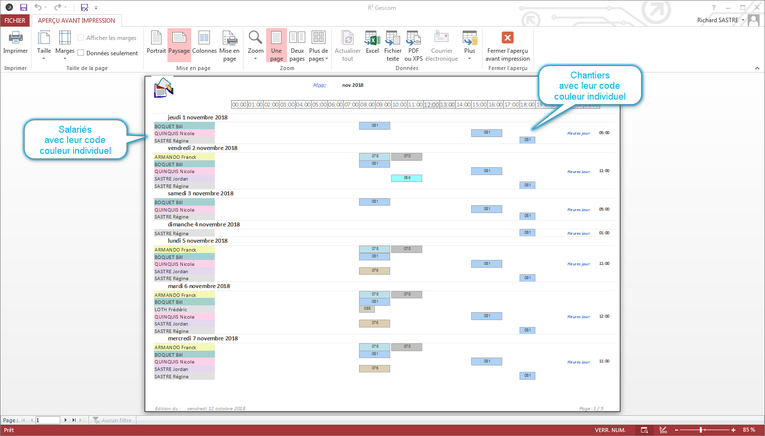Screen dimensions: 765x436
Task: Open the Help question mark
Action: click(x=714, y=7)
